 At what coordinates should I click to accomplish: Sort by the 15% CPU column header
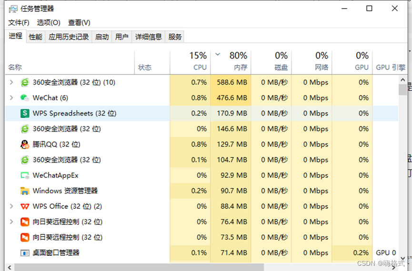point(190,62)
